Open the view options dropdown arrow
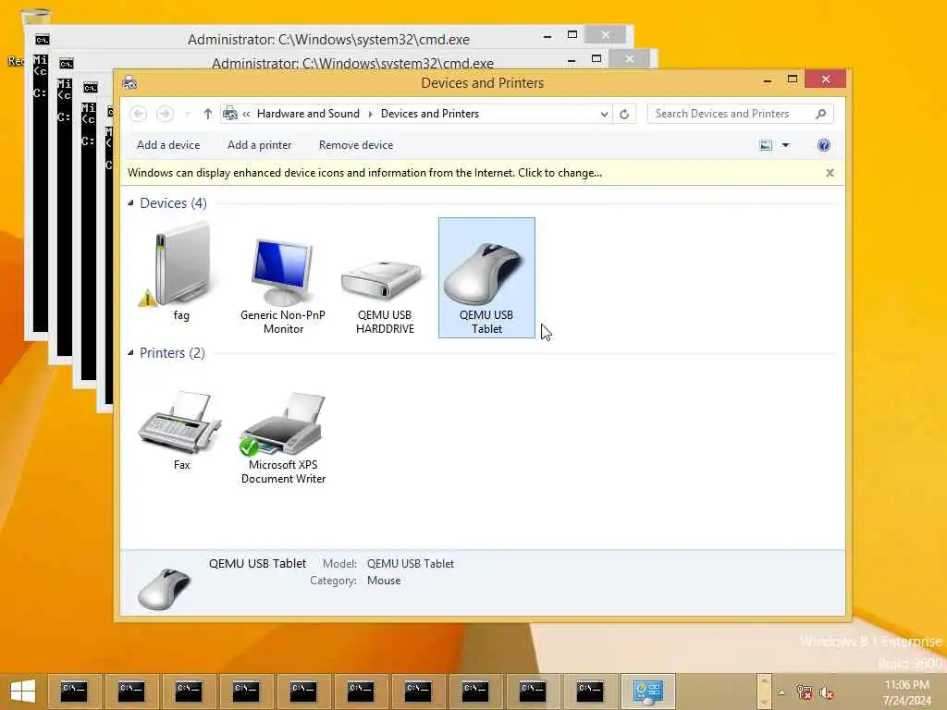The image size is (947, 710). pyautogui.click(x=786, y=145)
